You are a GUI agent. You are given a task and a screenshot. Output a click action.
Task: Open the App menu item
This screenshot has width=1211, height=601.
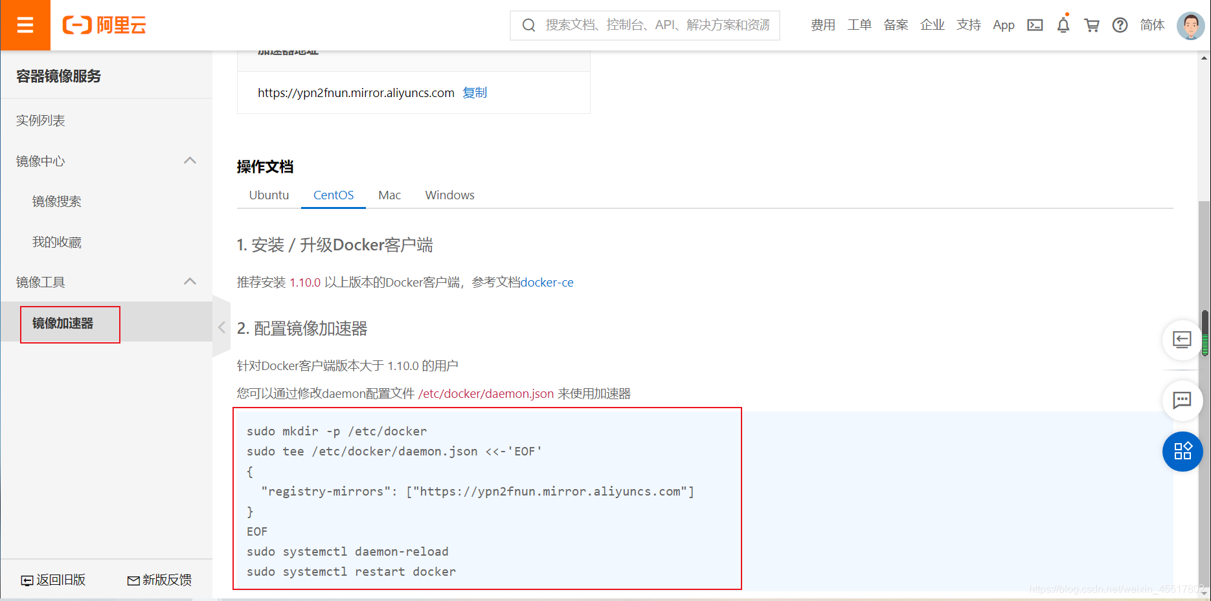click(1004, 25)
